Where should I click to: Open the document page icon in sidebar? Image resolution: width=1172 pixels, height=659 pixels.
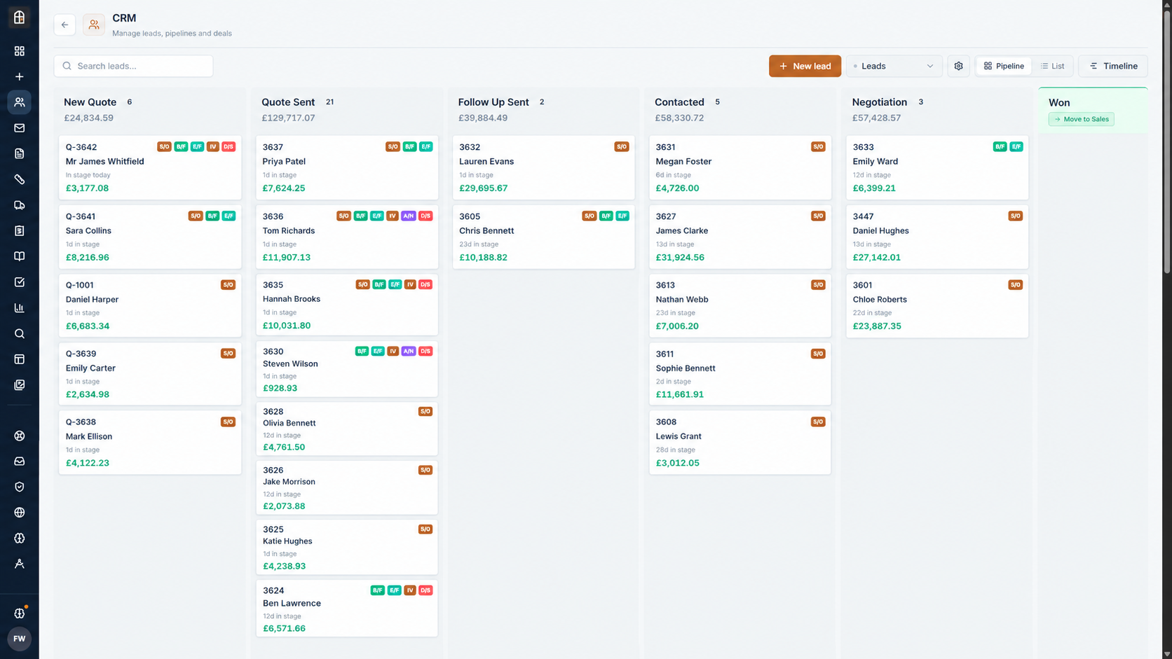20,153
